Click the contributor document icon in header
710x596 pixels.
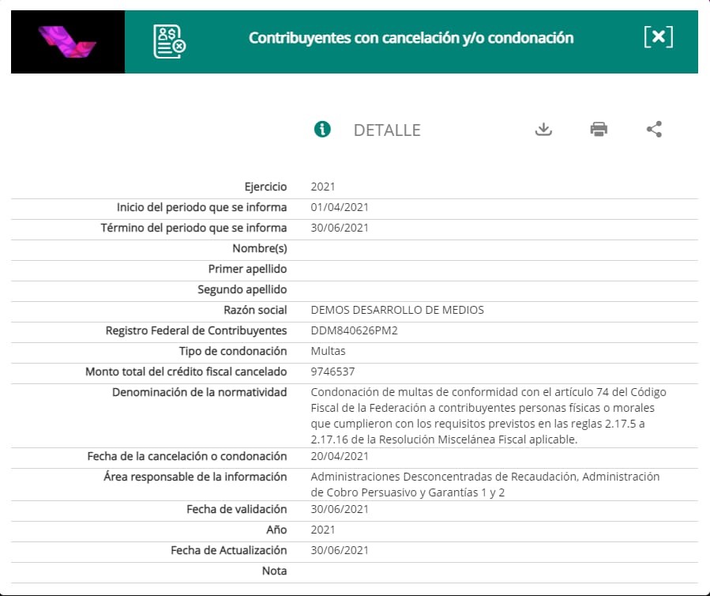pyautogui.click(x=169, y=42)
